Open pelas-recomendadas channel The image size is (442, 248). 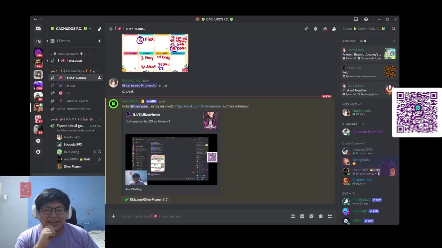pos(76,109)
